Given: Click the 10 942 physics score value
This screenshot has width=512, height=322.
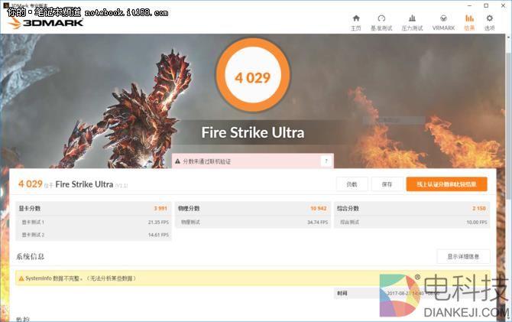Looking at the screenshot, I should click(x=319, y=208).
